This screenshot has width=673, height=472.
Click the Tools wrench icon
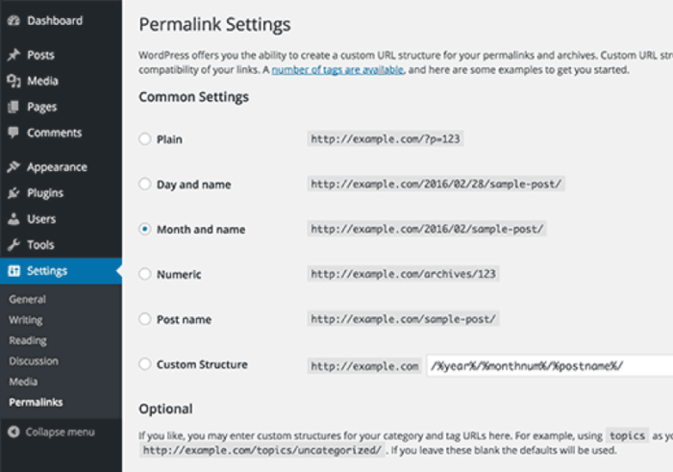point(13,245)
